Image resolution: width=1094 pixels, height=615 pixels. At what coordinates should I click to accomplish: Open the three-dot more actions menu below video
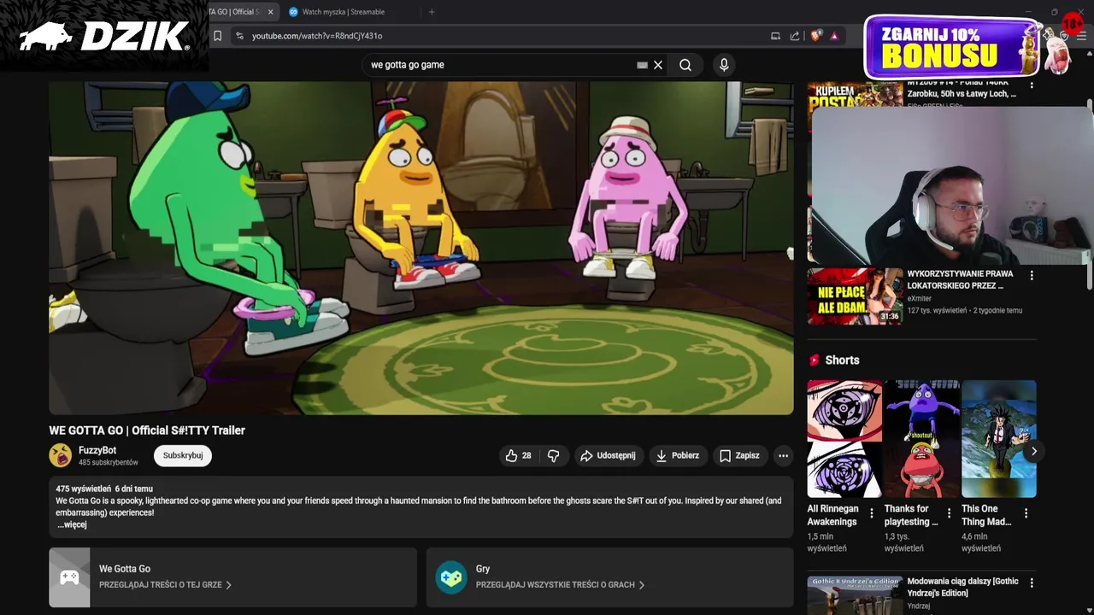pos(783,456)
